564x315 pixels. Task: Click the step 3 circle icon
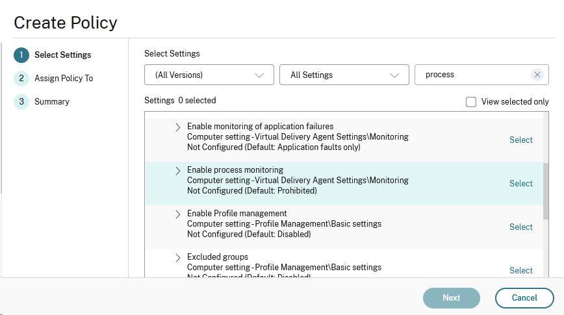[x=21, y=102]
